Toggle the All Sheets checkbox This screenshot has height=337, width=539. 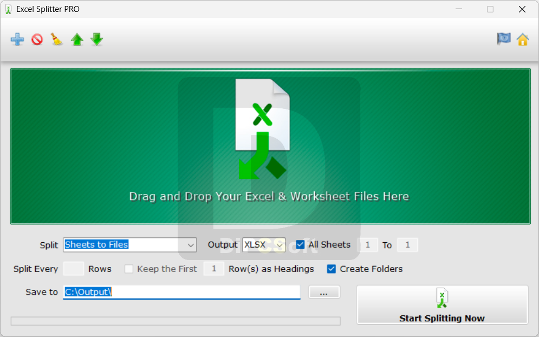click(300, 244)
